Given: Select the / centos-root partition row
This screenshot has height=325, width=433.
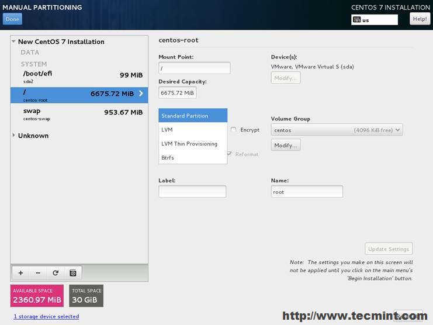Looking at the screenshot, I should click(x=79, y=95).
